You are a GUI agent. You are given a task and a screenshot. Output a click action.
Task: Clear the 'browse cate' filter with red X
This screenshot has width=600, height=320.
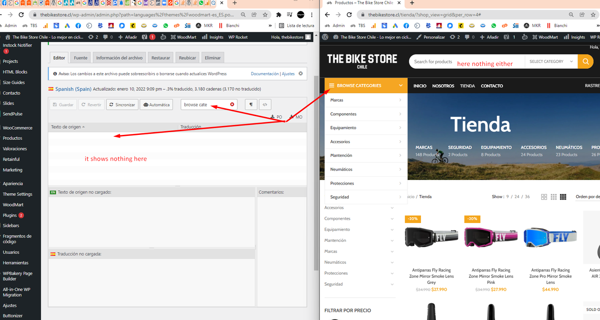coord(232,104)
